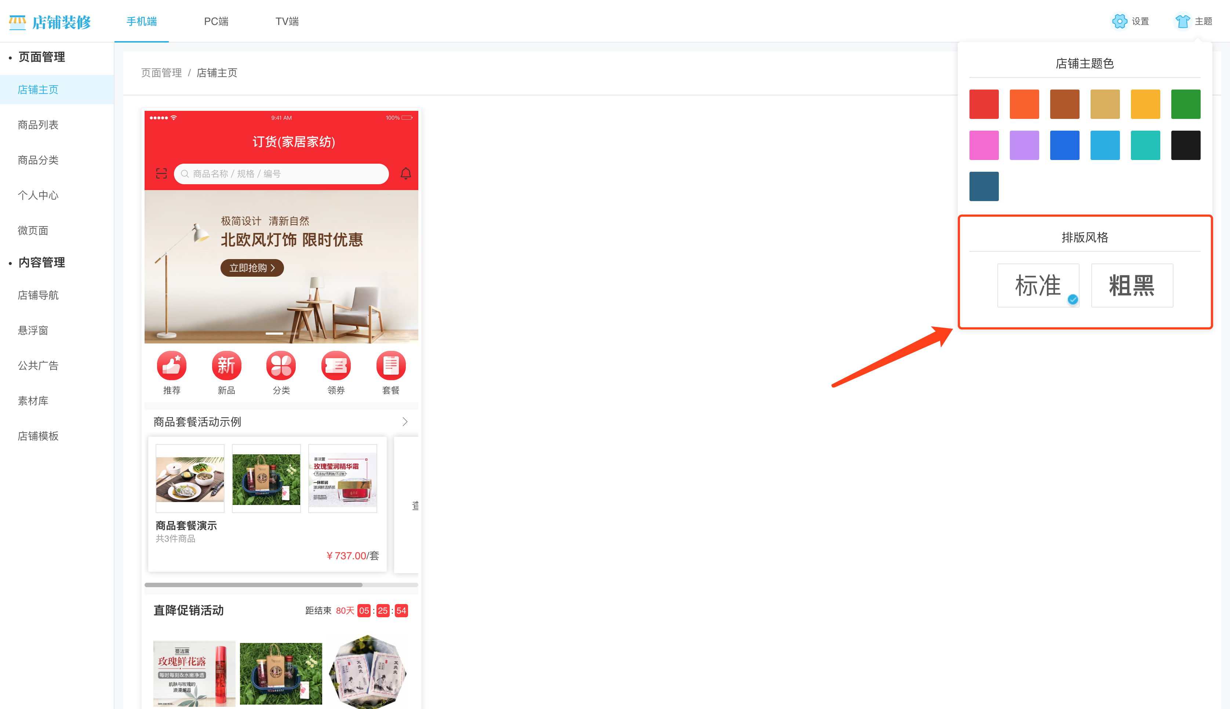1230x709 pixels.
Task: Open the 主题 t-shirt theme icon
Action: (x=1182, y=21)
